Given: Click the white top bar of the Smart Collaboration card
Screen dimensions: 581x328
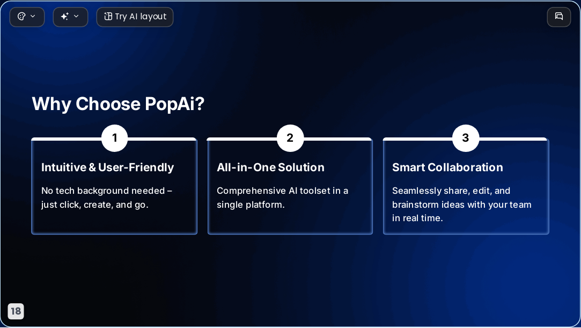Looking at the screenshot, I should [x=514, y=139].
